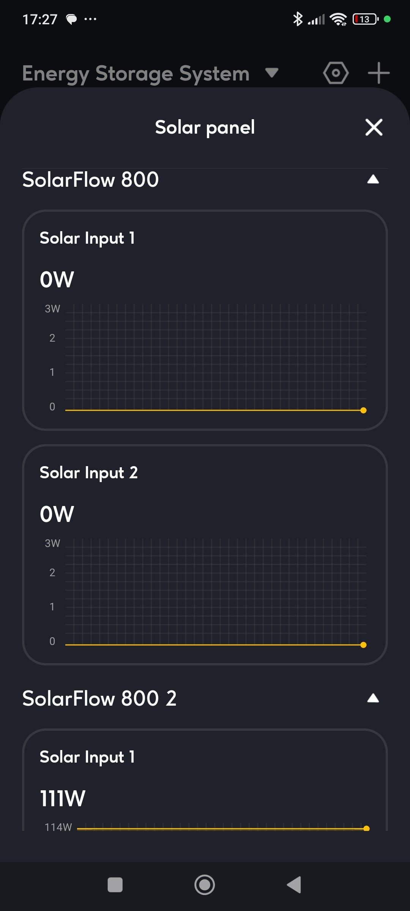Open Android recent apps square button
Viewport: 410px width, 911px height.
(115, 885)
